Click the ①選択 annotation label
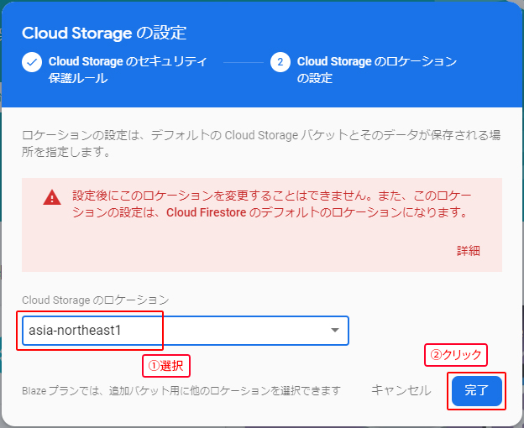 tap(165, 366)
